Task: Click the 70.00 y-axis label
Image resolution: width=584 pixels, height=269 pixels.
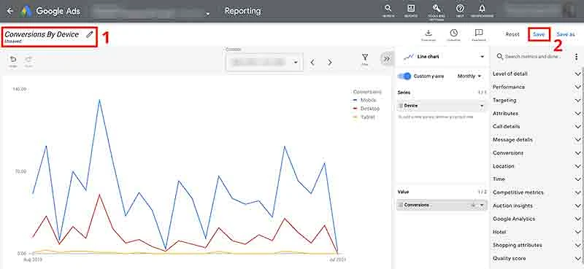Action: [x=20, y=171]
